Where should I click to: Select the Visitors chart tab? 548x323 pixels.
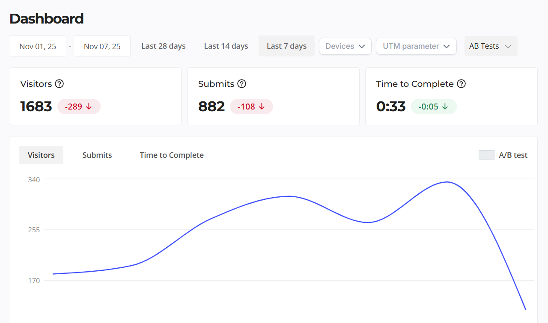point(41,155)
